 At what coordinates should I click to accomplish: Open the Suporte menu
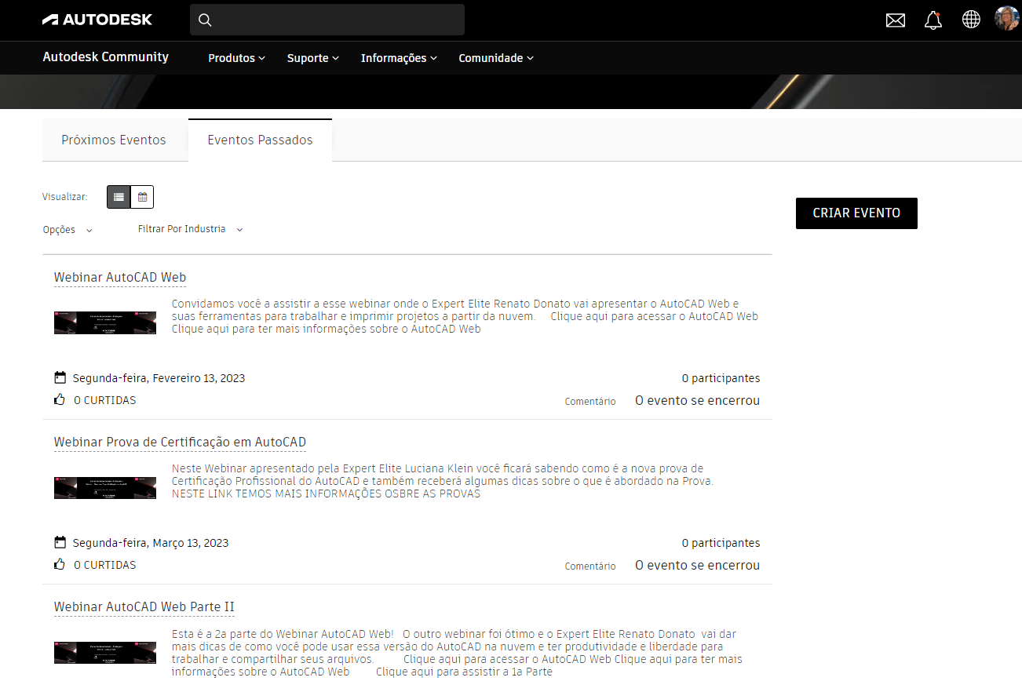(x=312, y=57)
